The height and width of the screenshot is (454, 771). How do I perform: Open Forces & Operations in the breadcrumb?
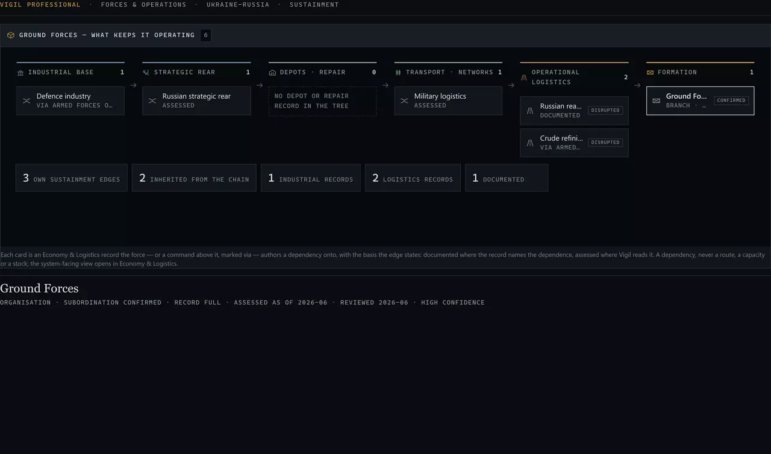click(143, 5)
